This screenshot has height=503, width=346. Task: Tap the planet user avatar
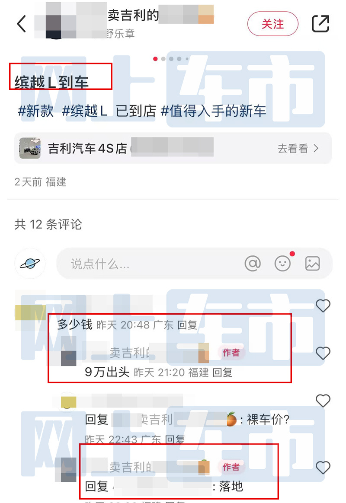(30, 263)
